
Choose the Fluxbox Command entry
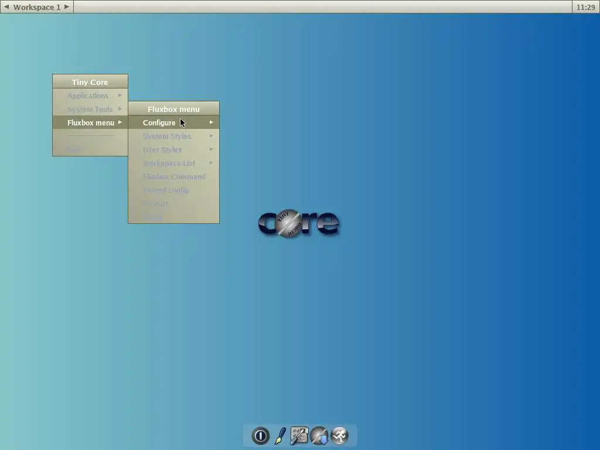click(173, 176)
